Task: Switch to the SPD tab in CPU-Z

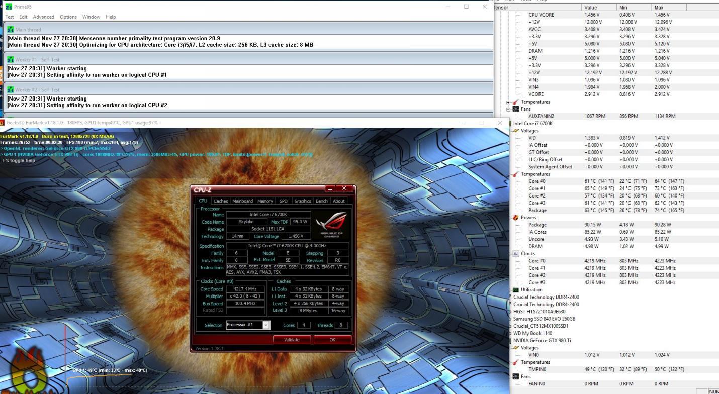Action: point(284,201)
